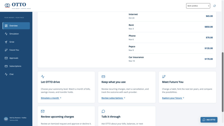Open the Chat page in sidebar
This screenshot has height=126, width=224.
coord(16,74)
